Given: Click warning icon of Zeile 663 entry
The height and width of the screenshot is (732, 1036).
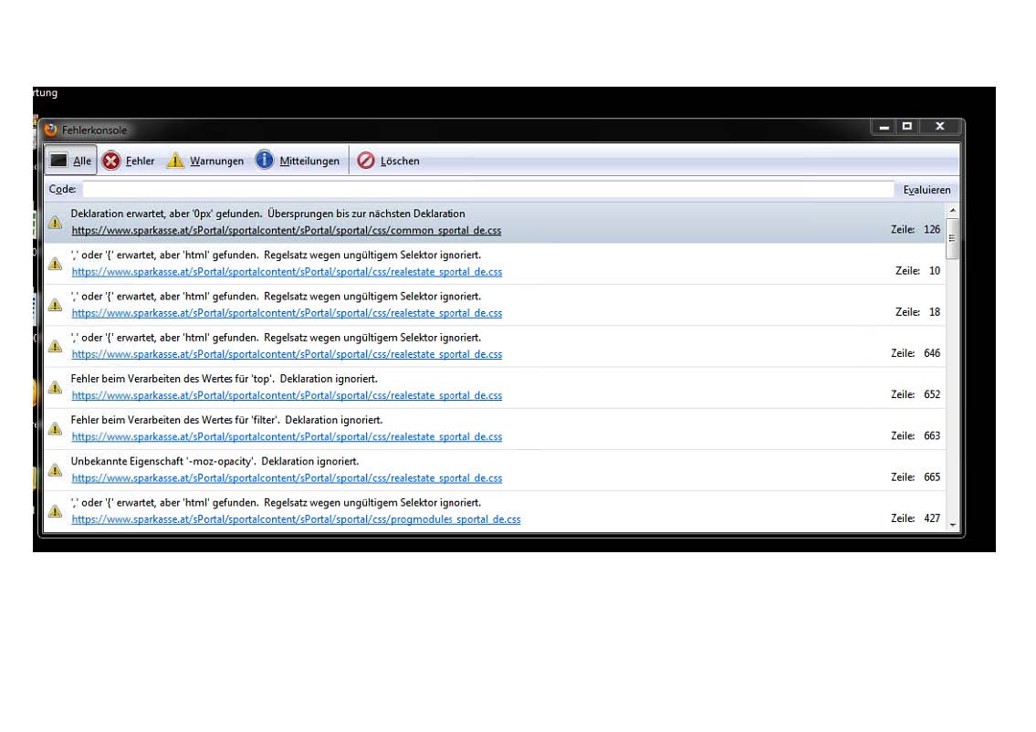Looking at the screenshot, I should [56, 429].
